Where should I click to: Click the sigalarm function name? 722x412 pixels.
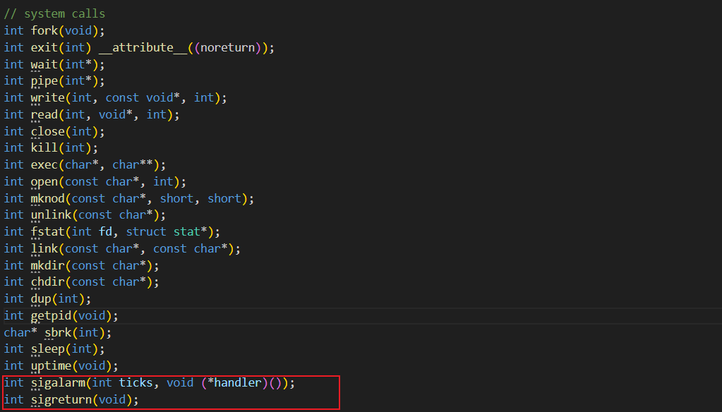coord(58,382)
